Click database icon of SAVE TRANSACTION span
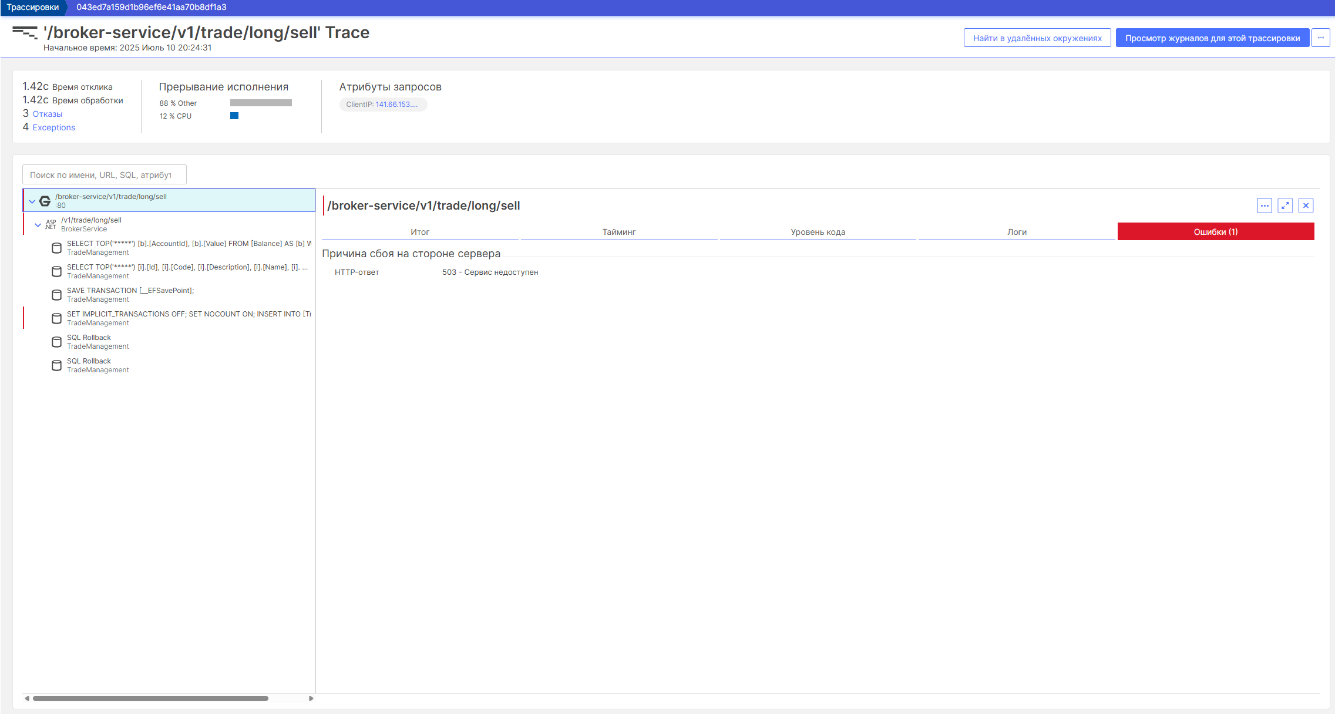The image size is (1335, 714). click(x=56, y=295)
